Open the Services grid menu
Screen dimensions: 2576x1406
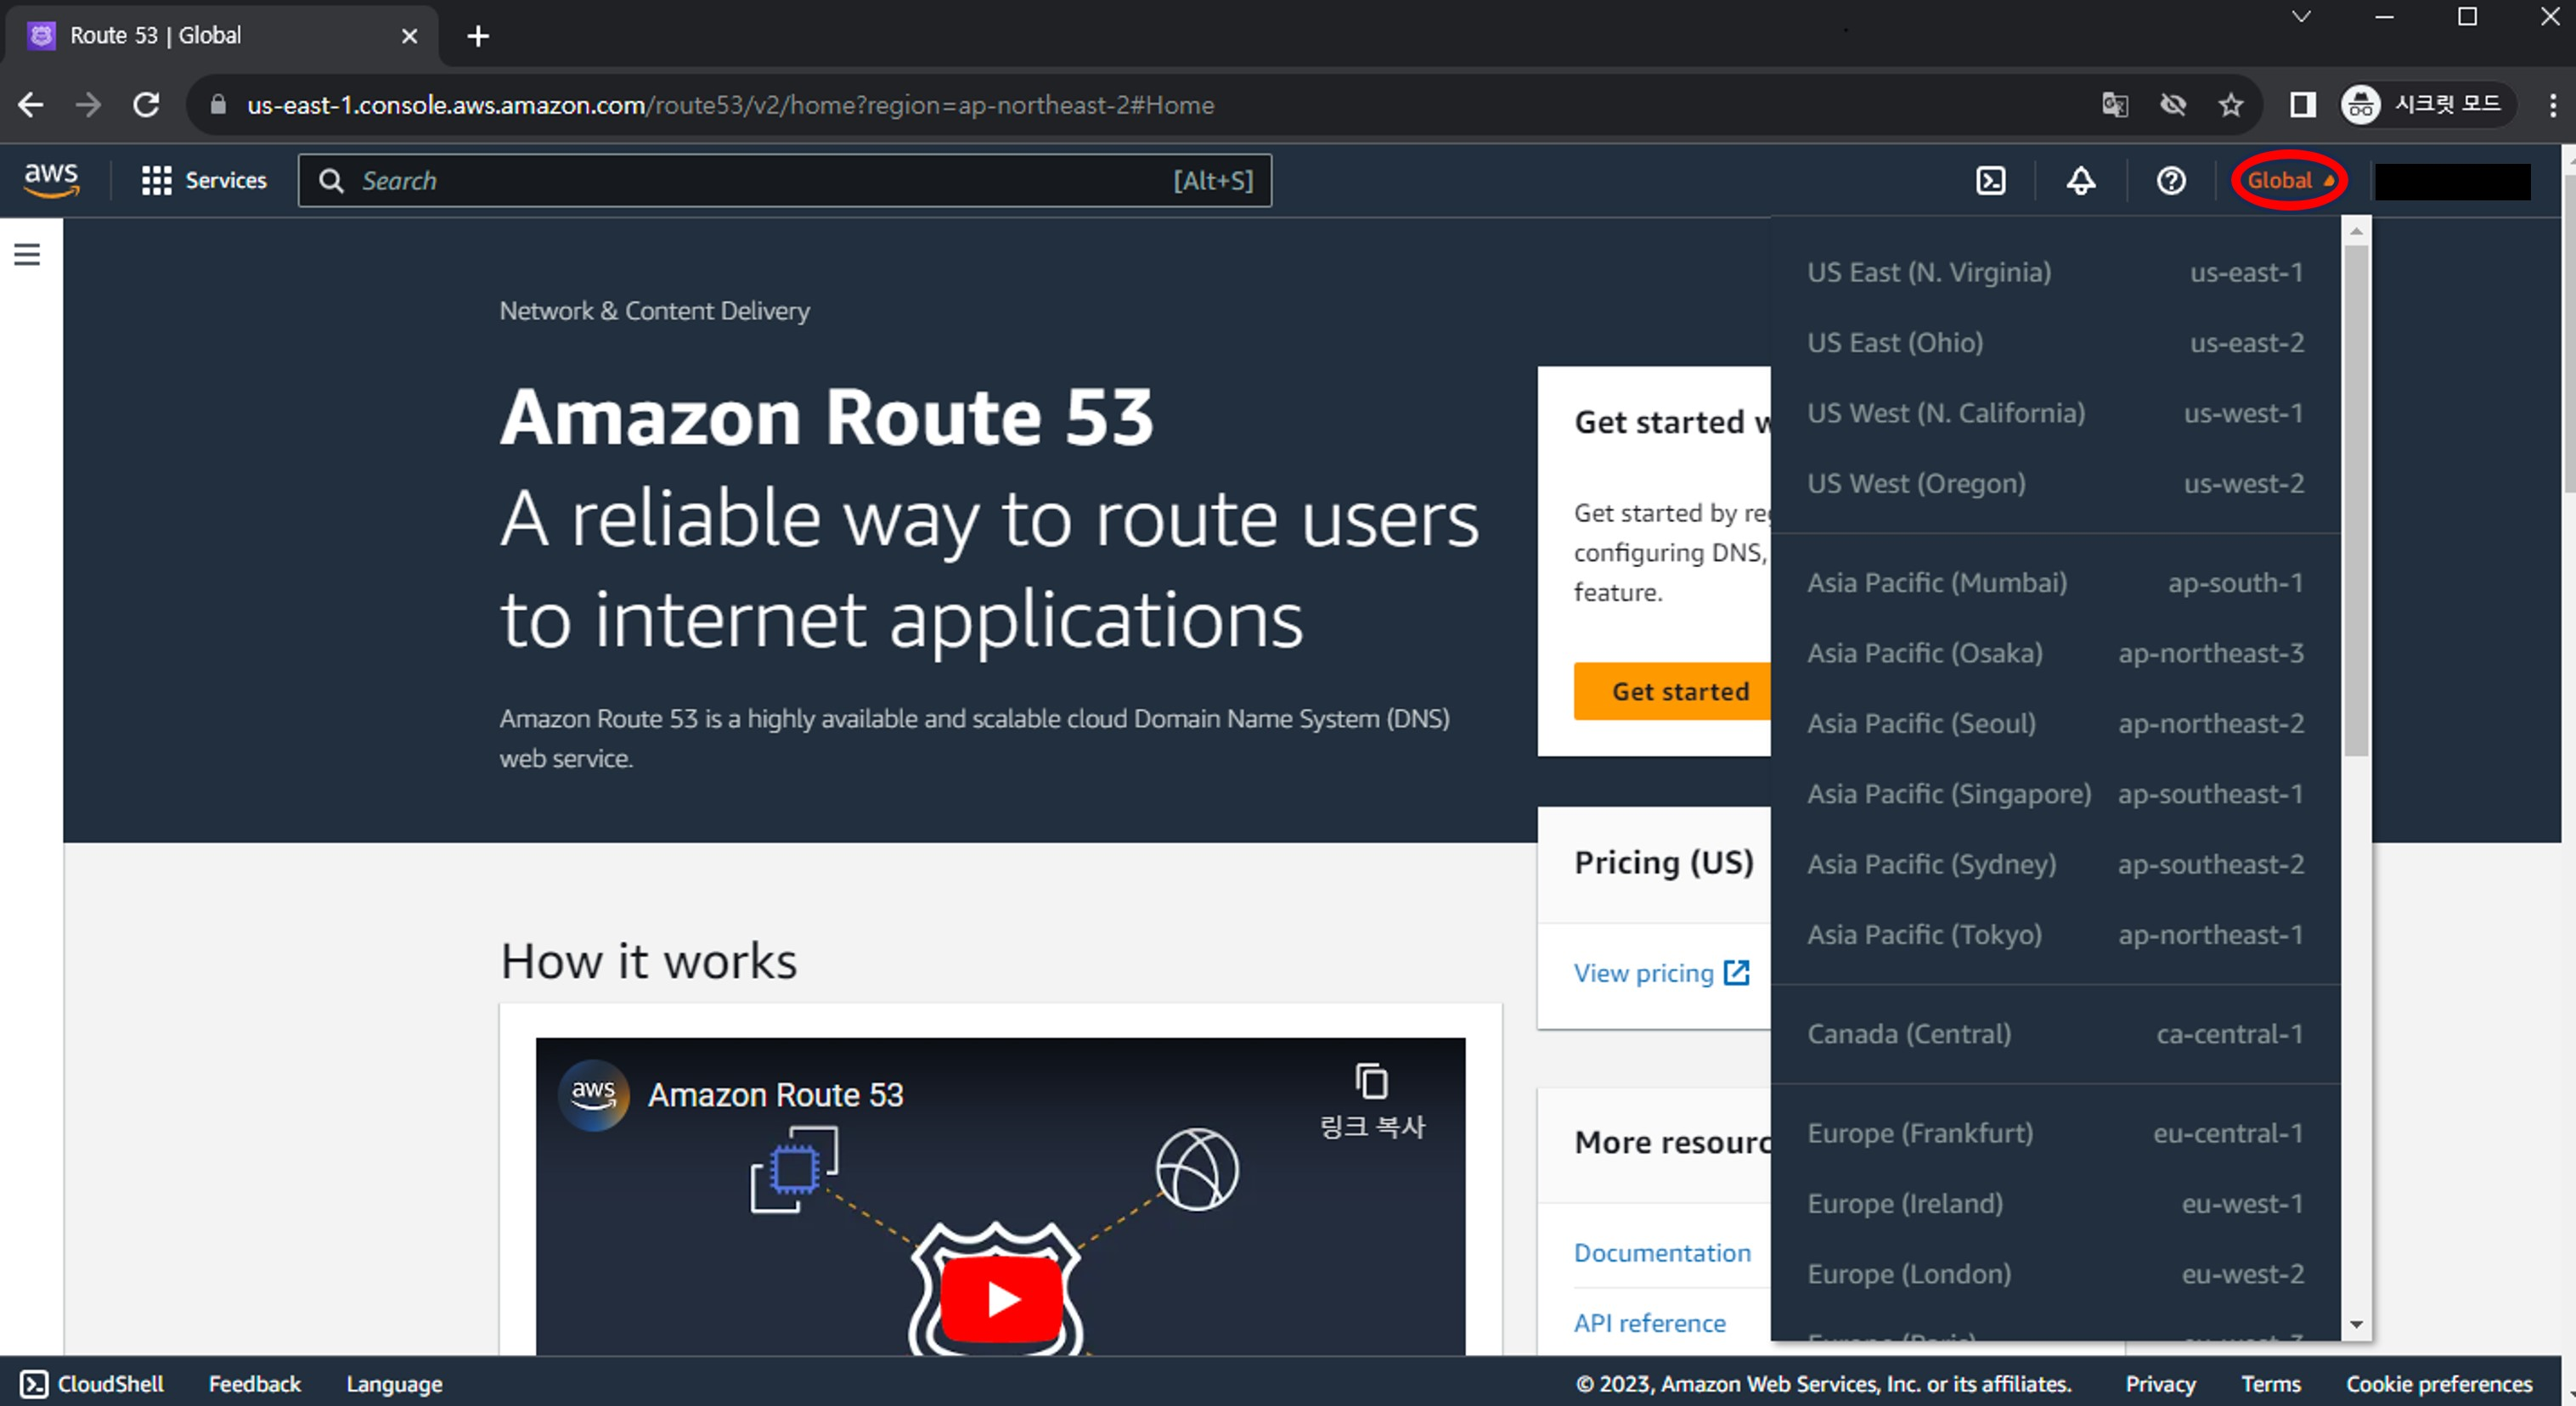pos(204,181)
